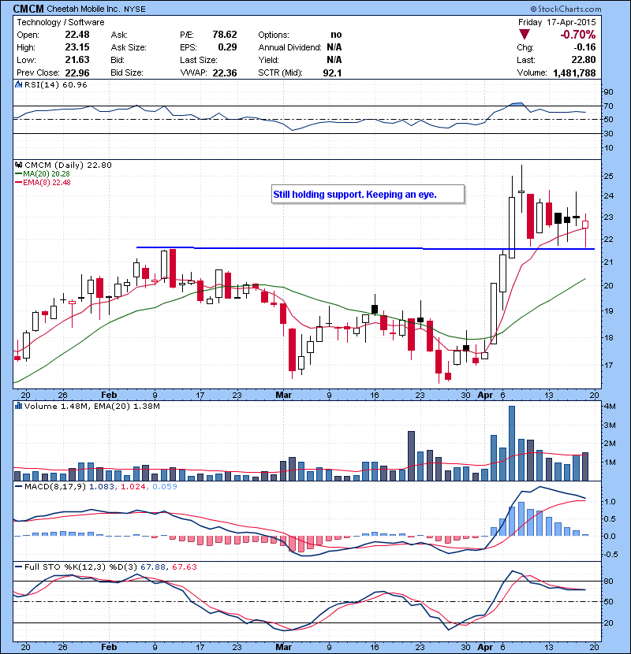Select the Chg value -0.16

click(584, 47)
